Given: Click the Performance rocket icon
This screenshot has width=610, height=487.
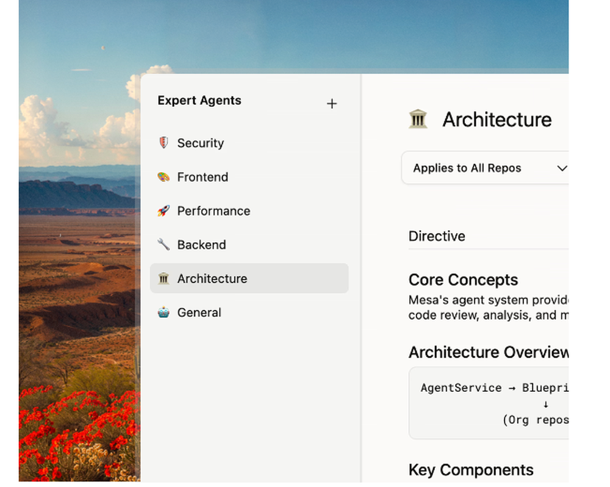Looking at the screenshot, I should pyautogui.click(x=163, y=211).
